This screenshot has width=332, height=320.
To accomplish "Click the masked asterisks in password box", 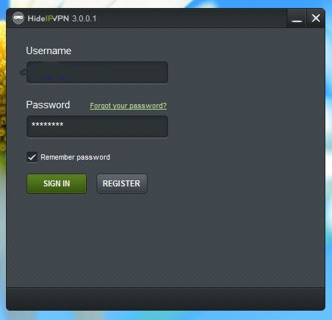I will tap(47, 124).
